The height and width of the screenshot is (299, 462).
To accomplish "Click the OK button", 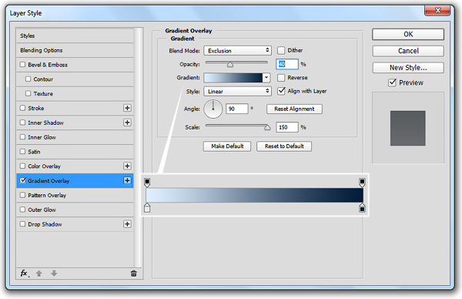I will tap(408, 34).
